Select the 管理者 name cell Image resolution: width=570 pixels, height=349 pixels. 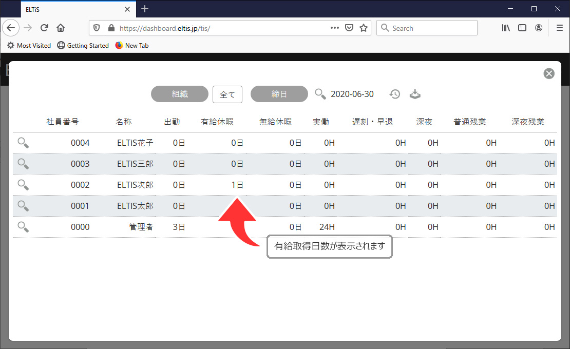[x=141, y=227]
